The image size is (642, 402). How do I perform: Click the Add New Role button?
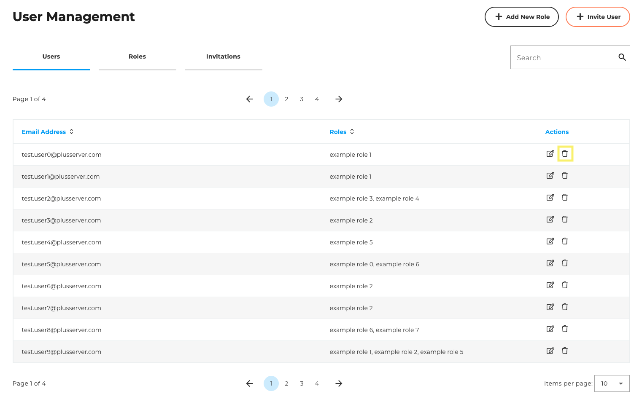point(521,17)
